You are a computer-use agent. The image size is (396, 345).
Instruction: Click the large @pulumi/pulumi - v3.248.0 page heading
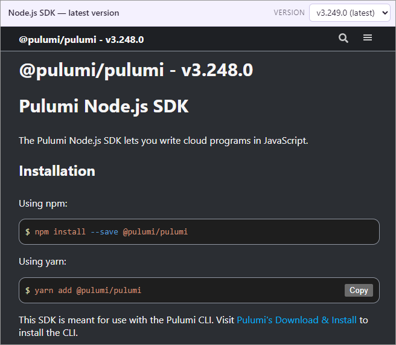[x=136, y=70]
